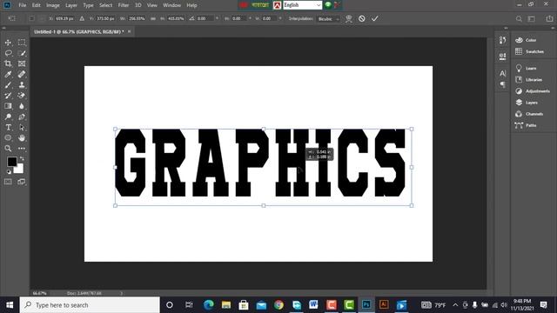Commit the transform with the checkmark
This screenshot has height=313, width=557.
(375, 19)
